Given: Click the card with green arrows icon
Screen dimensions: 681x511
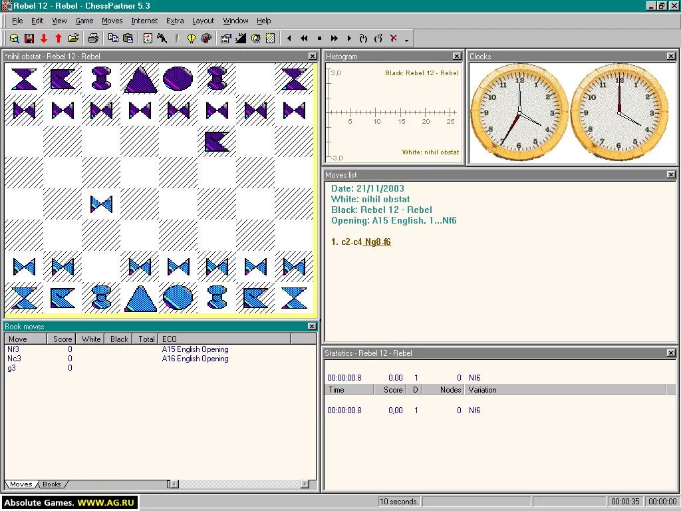Looking at the screenshot, I should click(x=148, y=38).
